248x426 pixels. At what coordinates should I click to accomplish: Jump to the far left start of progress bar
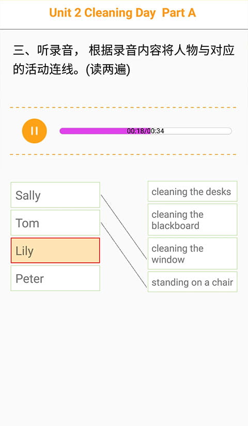pos(61,131)
